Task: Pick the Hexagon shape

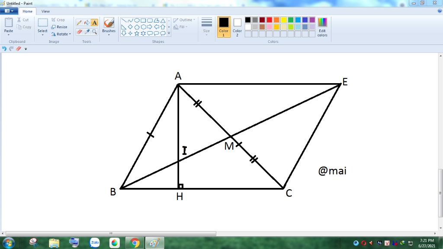Action: tap(143, 27)
